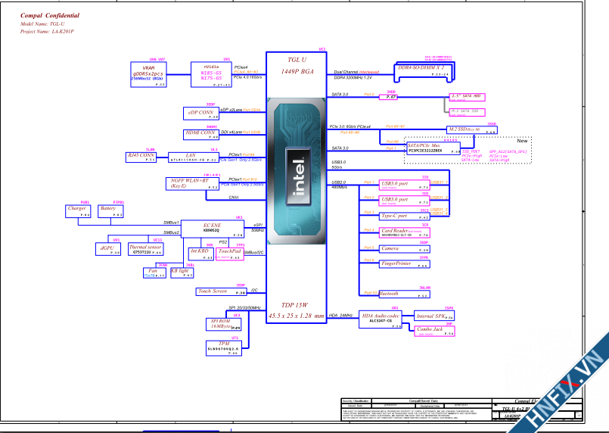The height and width of the screenshot is (433, 609).
Task: Click the TPM block
Action: point(223,347)
